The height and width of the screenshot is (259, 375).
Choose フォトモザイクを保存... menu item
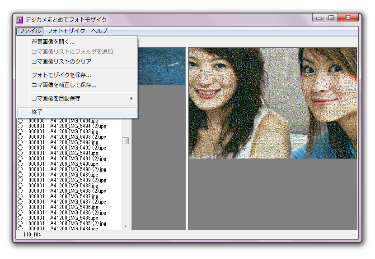tap(61, 75)
